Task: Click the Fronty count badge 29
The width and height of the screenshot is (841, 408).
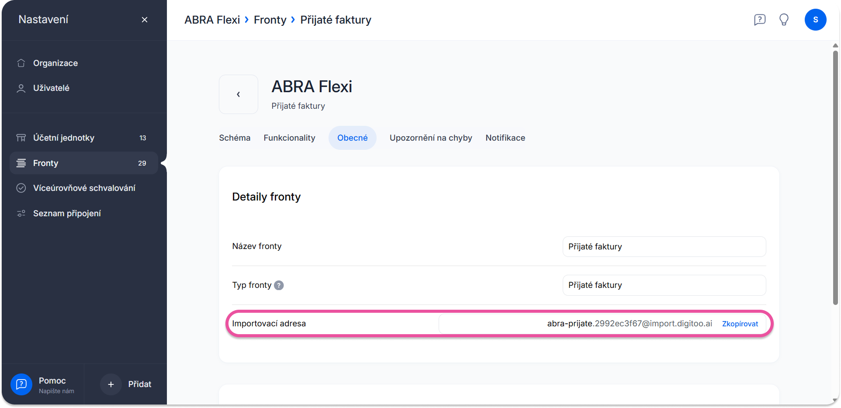Action: coord(142,163)
